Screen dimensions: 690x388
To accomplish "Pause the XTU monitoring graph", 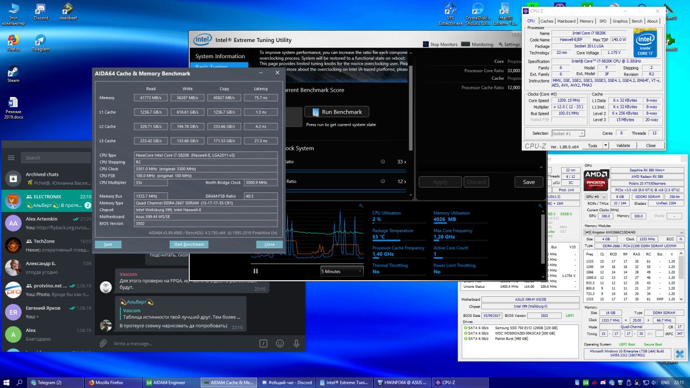I will (x=256, y=271).
